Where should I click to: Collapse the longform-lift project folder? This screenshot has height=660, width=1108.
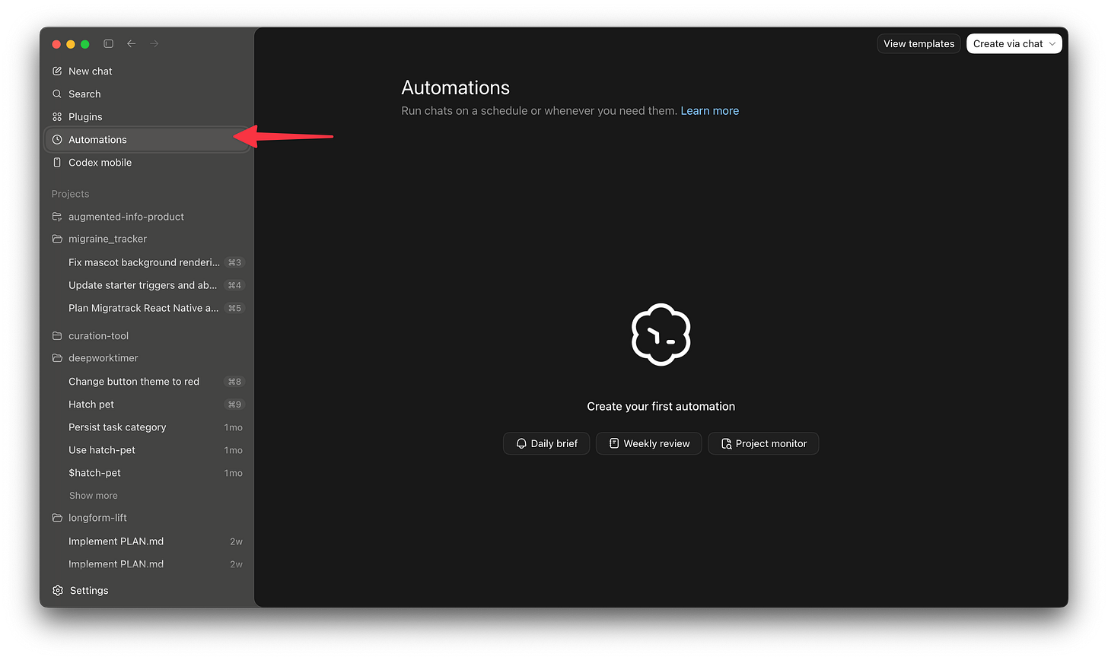pyautogui.click(x=57, y=518)
